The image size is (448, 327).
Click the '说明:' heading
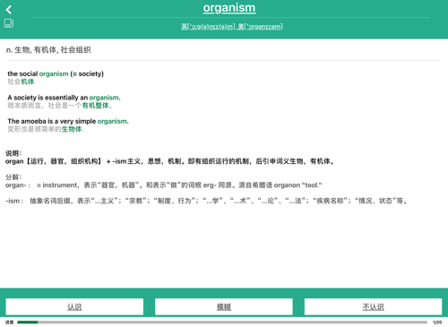point(13,153)
